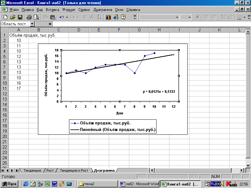The image size is (251, 188).
Task: Sort ascending with the A-Z icon
Action: pos(99,17)
